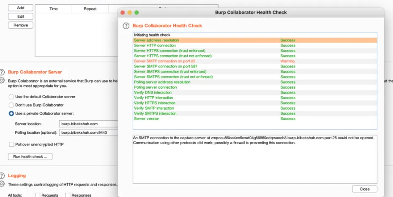Click the Burp Collaborator Server heading
Viewport: 393px width, 197px height.
click(35, 72)
